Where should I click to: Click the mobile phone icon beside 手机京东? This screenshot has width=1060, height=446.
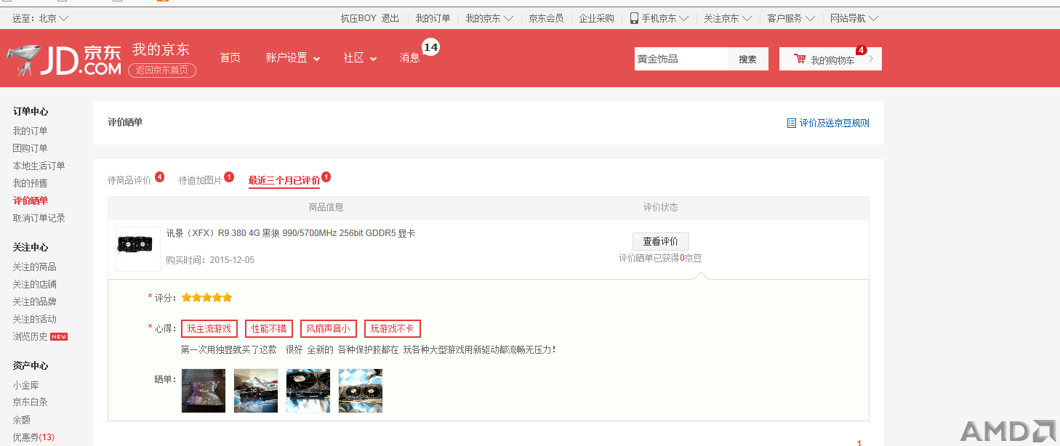coord(634,18)
